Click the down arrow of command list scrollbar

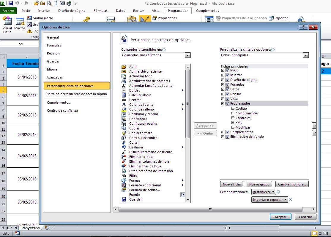coord(188,200)
